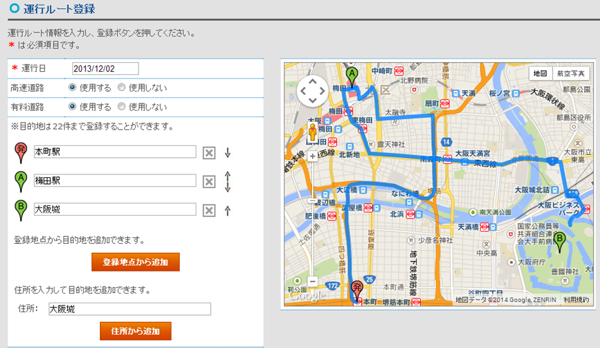Click the 北新地 station label on map
600x348 pixels.
(x=349, y=154)
